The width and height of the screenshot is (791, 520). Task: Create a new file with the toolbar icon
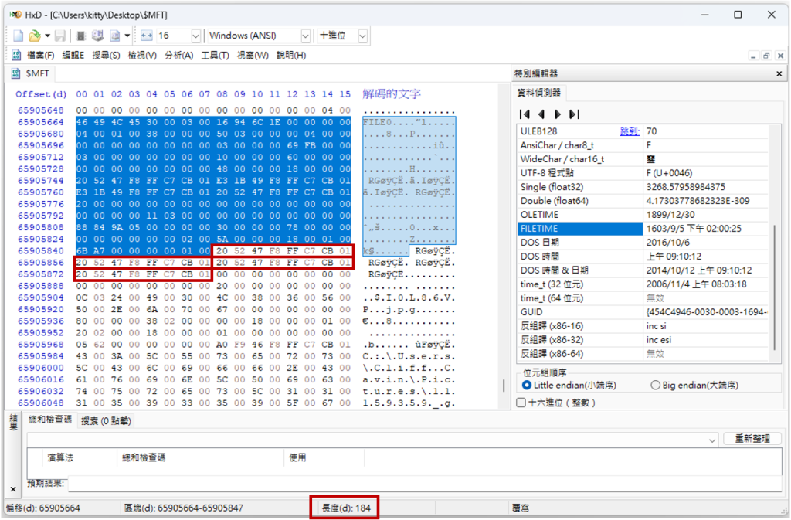(x=19, y=36)
